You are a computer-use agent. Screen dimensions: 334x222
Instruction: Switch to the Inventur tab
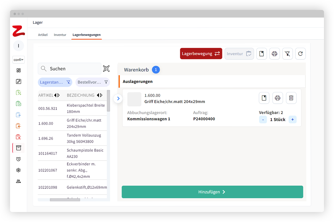(60, 35)
